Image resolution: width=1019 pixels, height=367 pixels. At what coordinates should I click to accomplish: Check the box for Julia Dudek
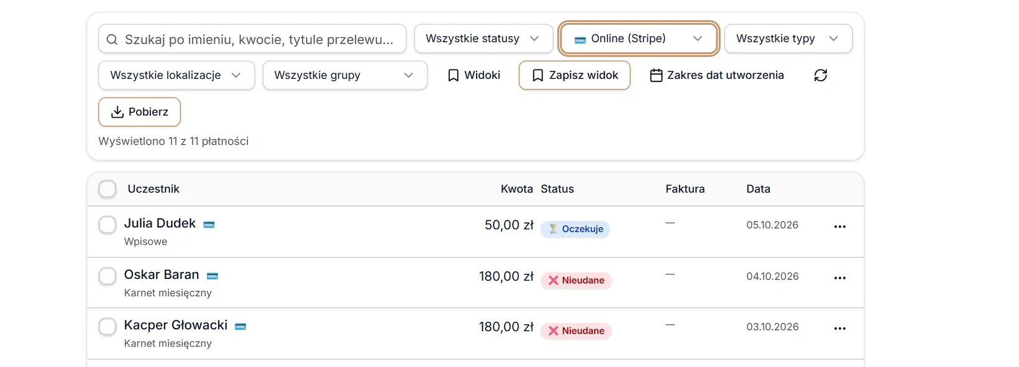click(107, 225)
